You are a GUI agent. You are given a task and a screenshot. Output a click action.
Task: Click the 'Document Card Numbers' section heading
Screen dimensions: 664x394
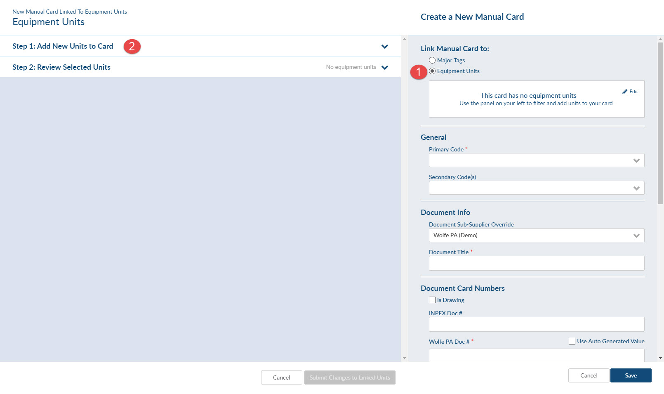(463, 288)
